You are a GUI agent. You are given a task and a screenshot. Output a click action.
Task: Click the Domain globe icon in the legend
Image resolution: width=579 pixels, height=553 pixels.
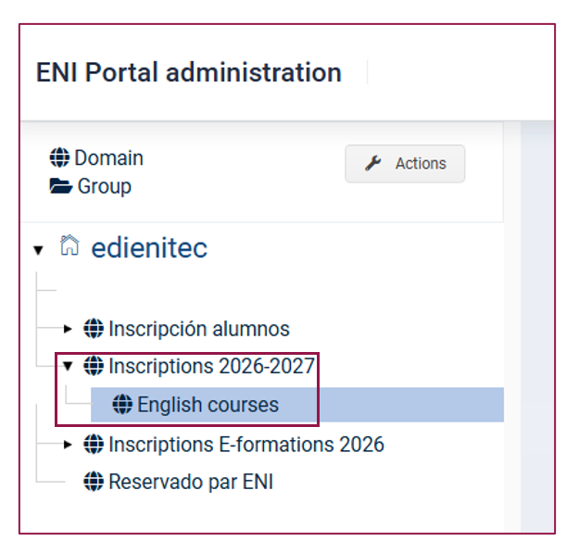(59, 157)
